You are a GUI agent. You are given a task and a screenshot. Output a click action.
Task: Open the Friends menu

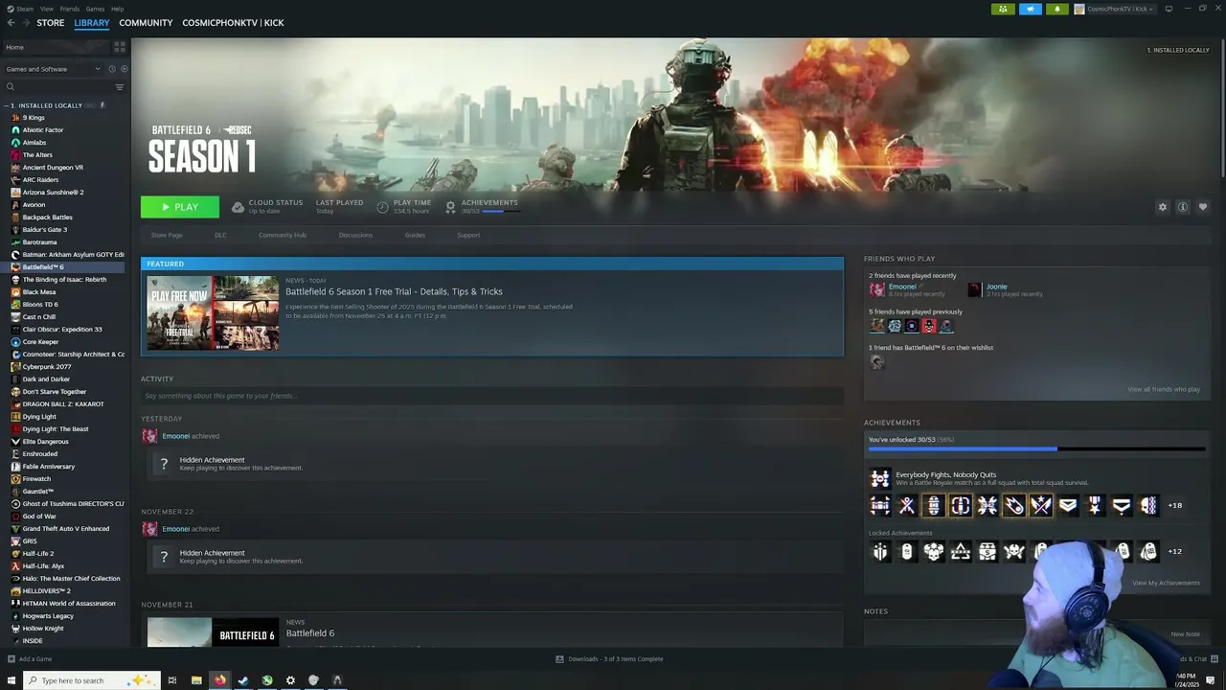tap(70, 9)
